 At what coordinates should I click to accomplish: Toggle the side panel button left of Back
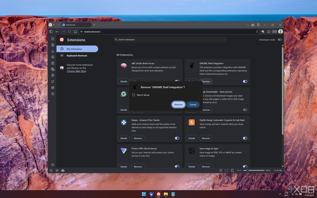tap(51, 31)
